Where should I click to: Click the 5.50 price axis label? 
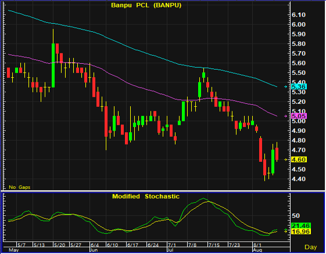coord(299,72)
